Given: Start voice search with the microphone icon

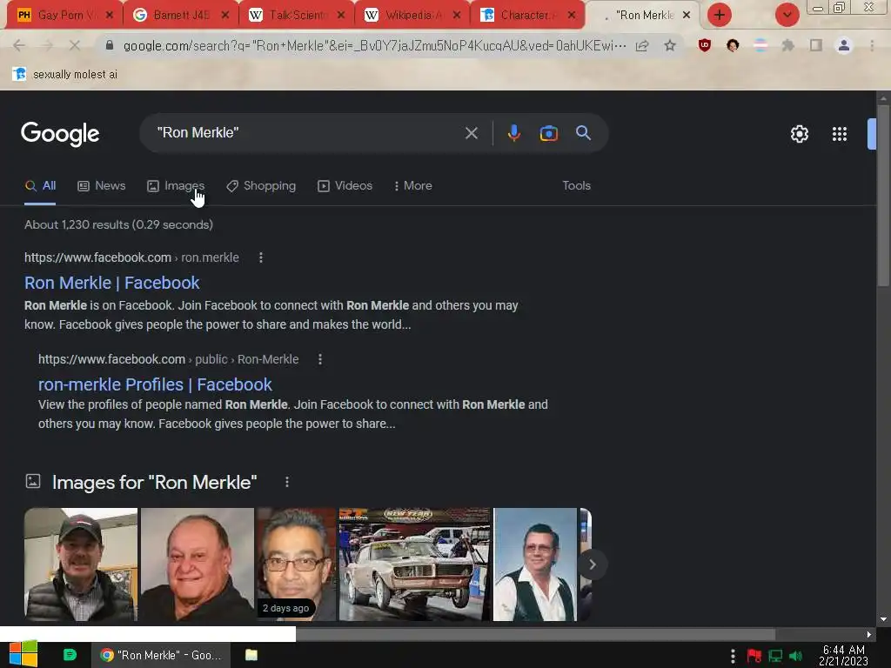Looking at the screenshot, I should (x=513, y=133).
